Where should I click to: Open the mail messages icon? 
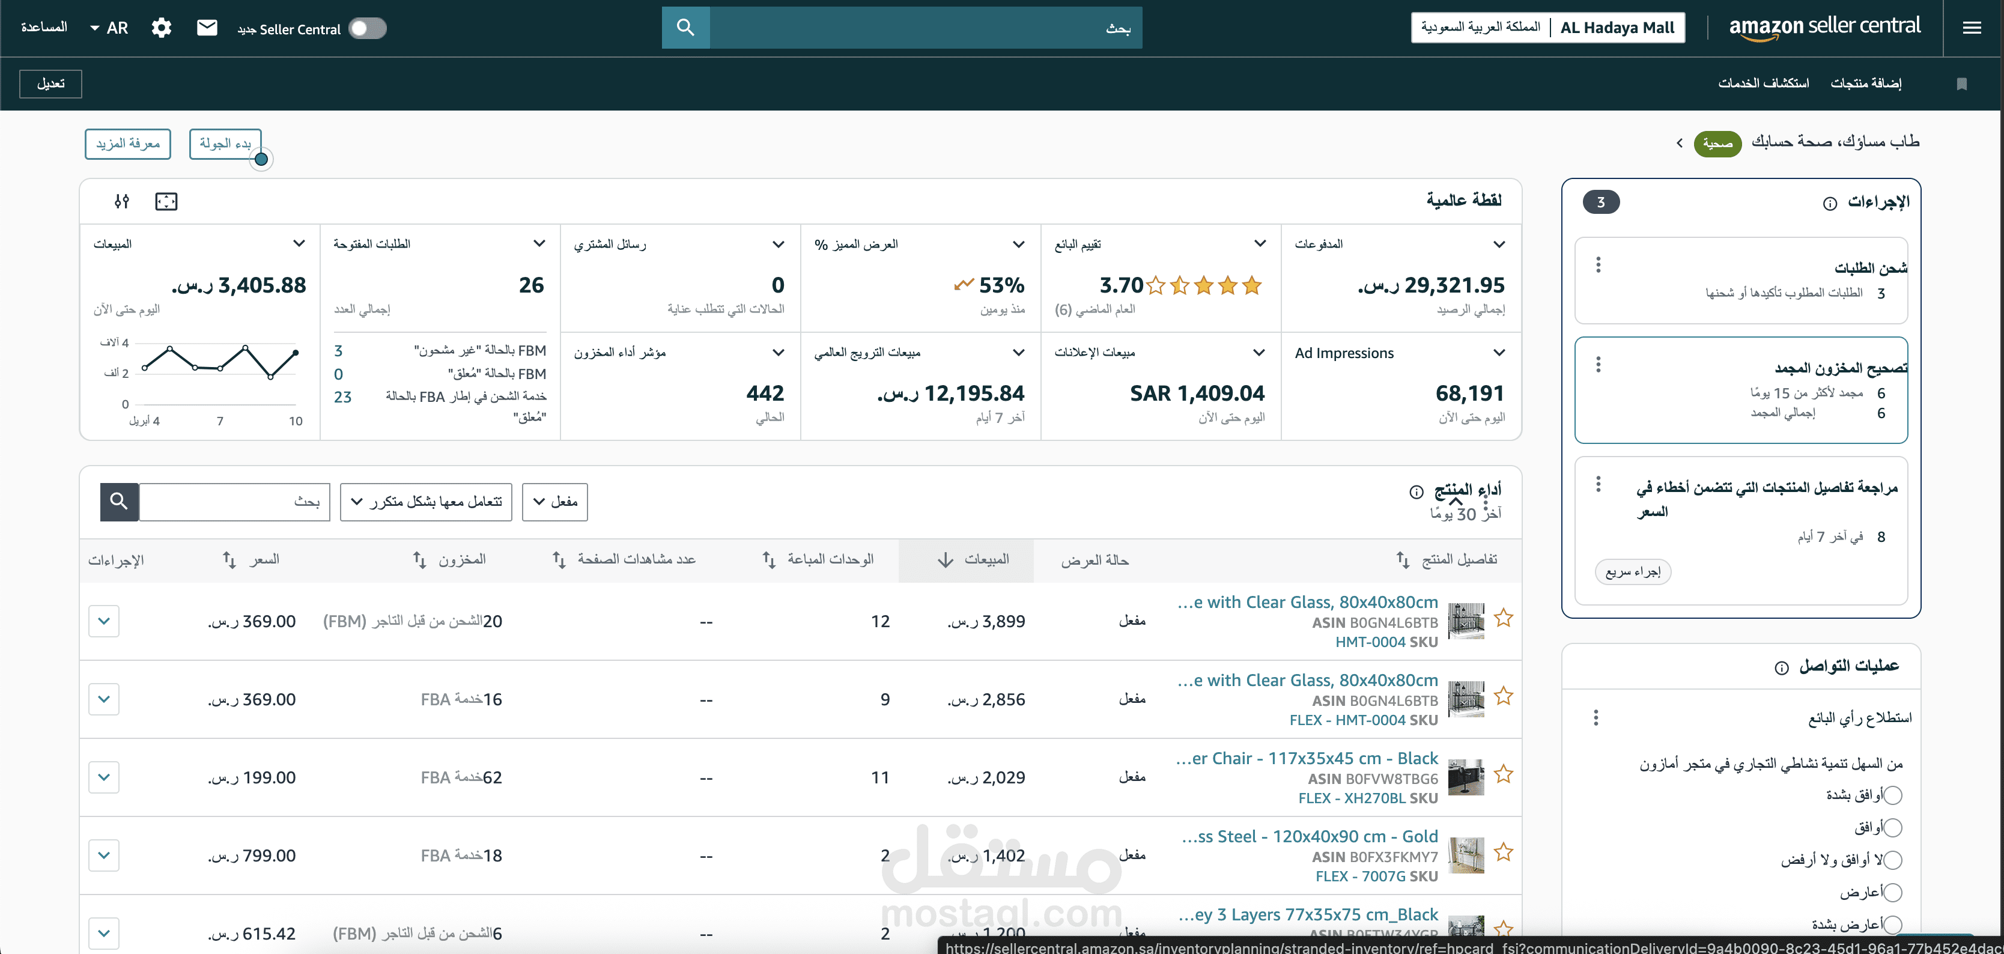pos(207,27)
